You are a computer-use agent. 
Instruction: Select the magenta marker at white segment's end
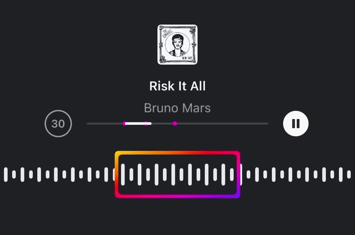tap(147, 124)
